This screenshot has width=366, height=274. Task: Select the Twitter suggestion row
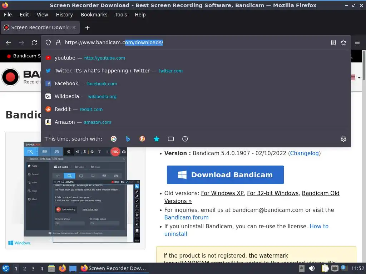pos(196,71)
